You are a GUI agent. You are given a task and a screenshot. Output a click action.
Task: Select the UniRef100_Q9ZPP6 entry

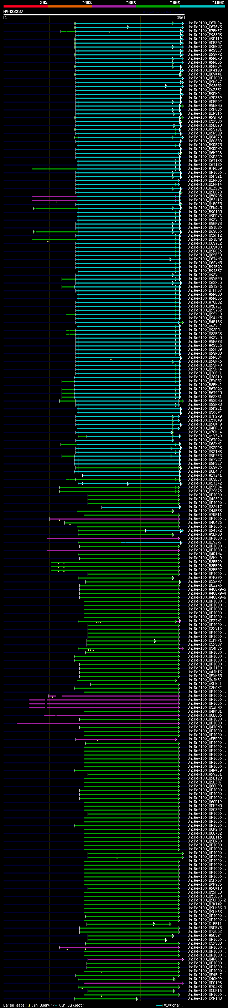(204, 448)
